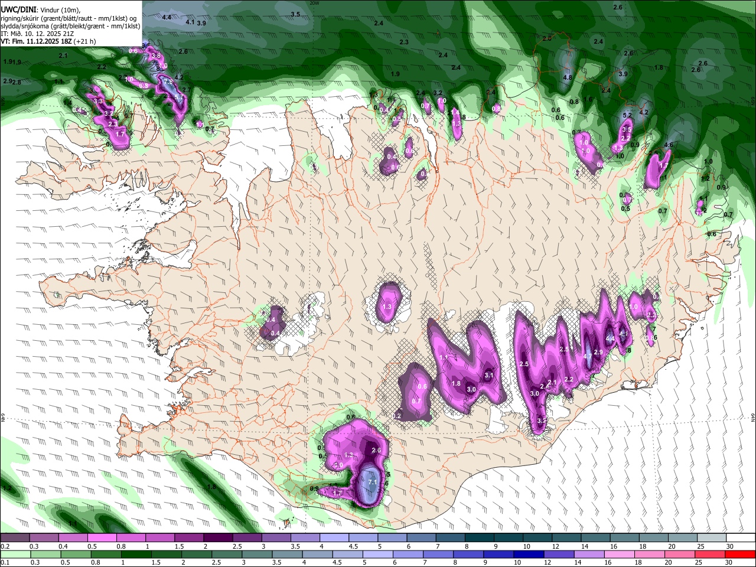Pick the darkest green 1 swatch in lower legend
Screen dimensions: 756x567
coord(136,554)
